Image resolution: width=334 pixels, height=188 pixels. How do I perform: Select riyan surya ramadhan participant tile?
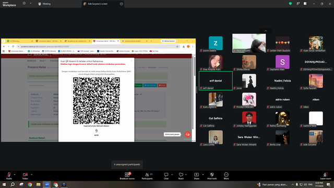coord(316,43)
